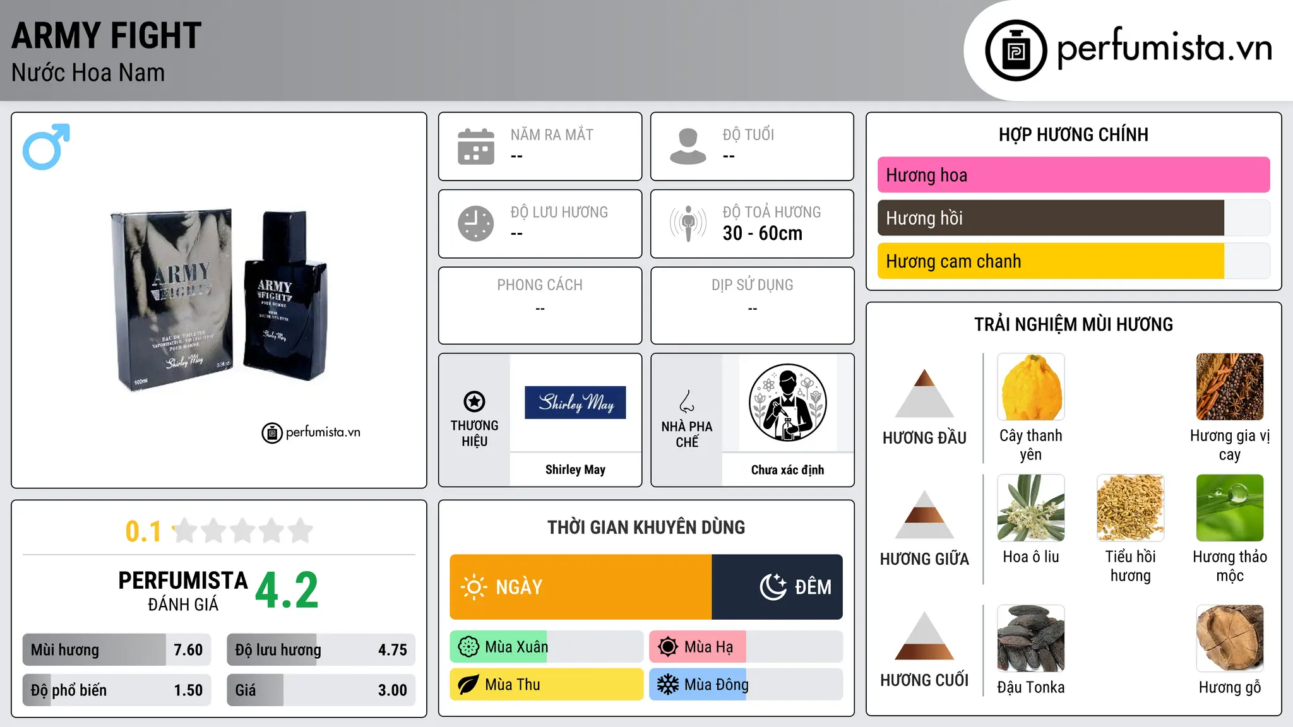Click the Chưa xác định perfumer text
The width and height of the screenshot is (1293, 727).
[787, 470]
